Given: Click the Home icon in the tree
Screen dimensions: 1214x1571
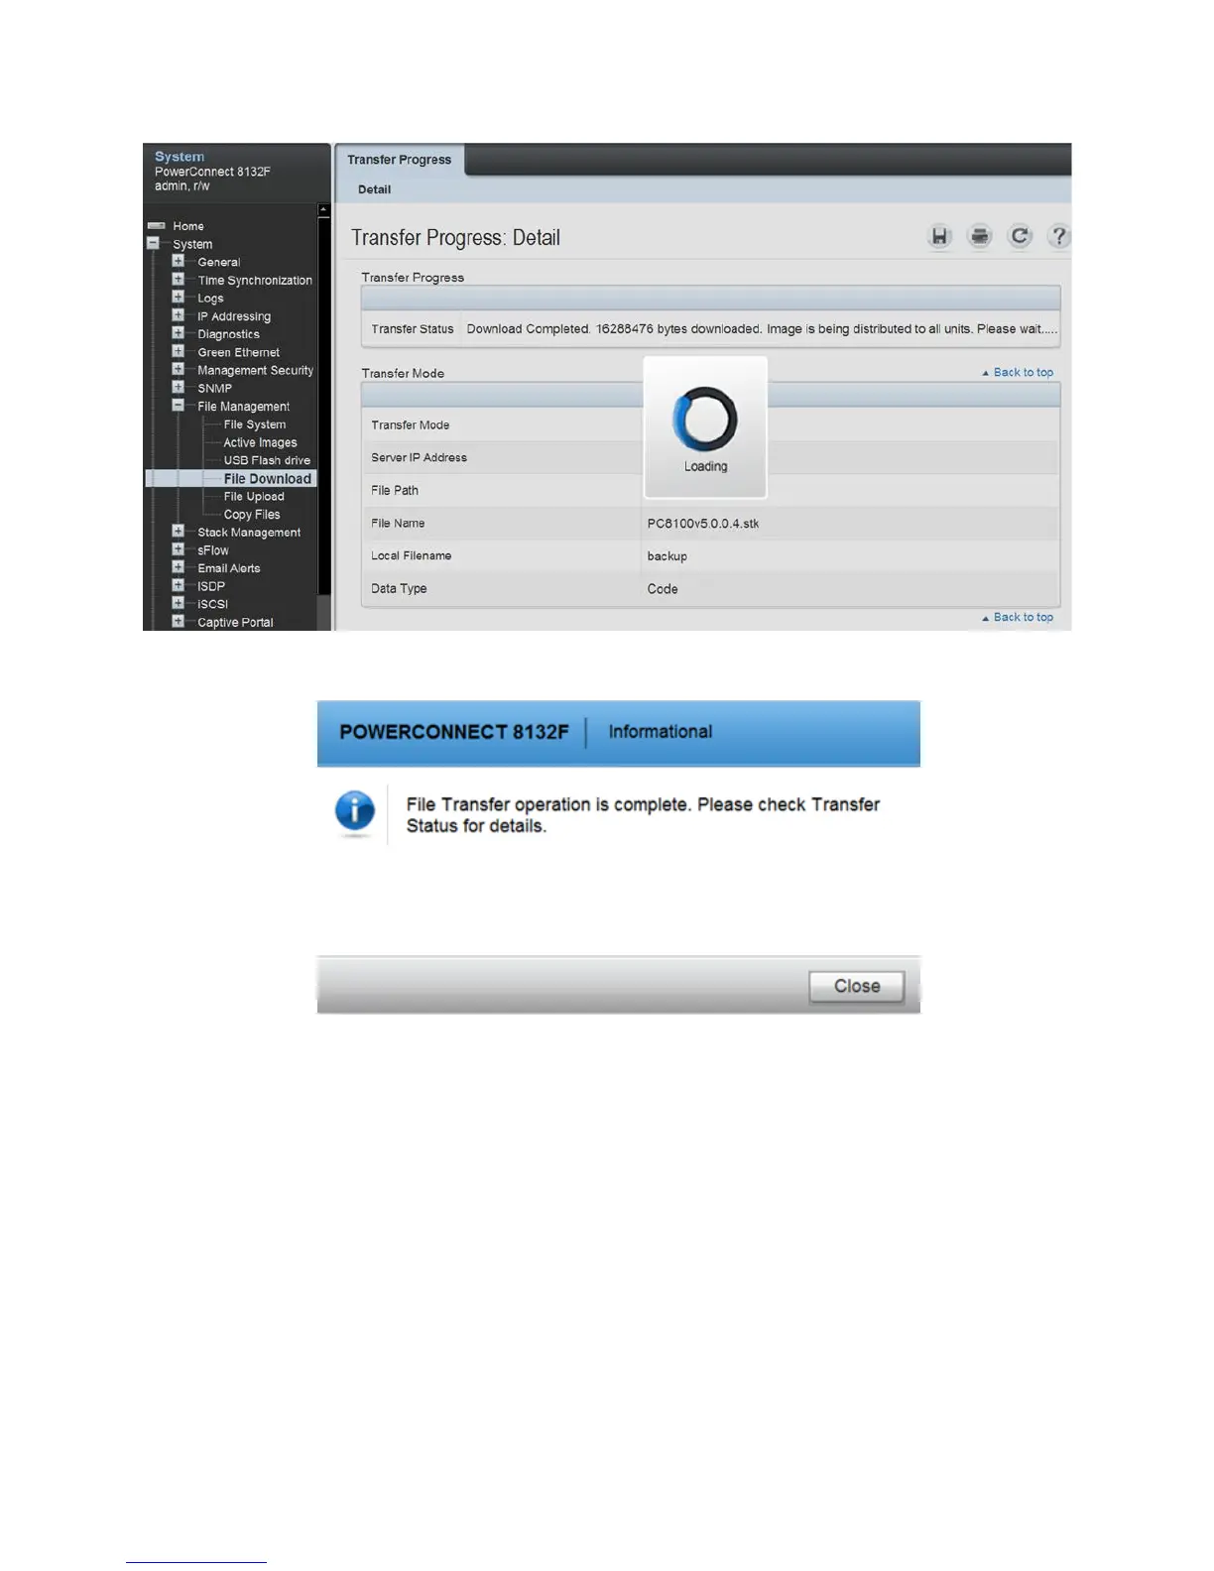Looking at the screenshot, I should click(x=156, y=226).
